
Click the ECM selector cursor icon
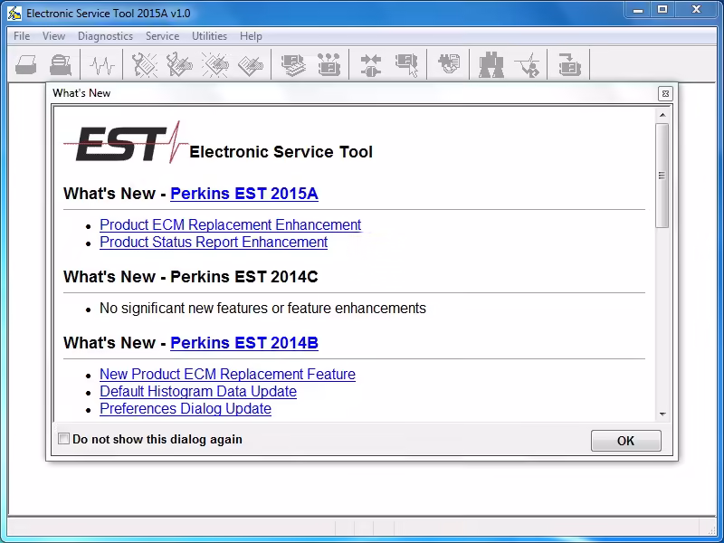click(x=406, y=65)
